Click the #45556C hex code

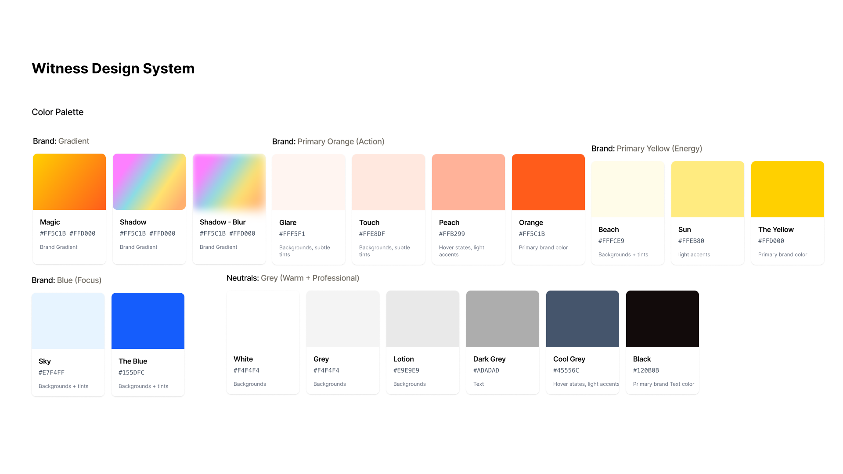coord(566,370)
